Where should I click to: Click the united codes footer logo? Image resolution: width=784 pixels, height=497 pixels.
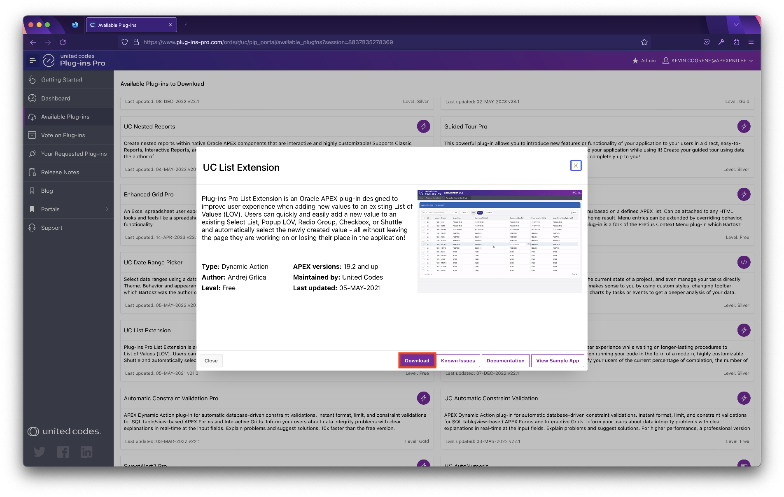coord(64,431)
